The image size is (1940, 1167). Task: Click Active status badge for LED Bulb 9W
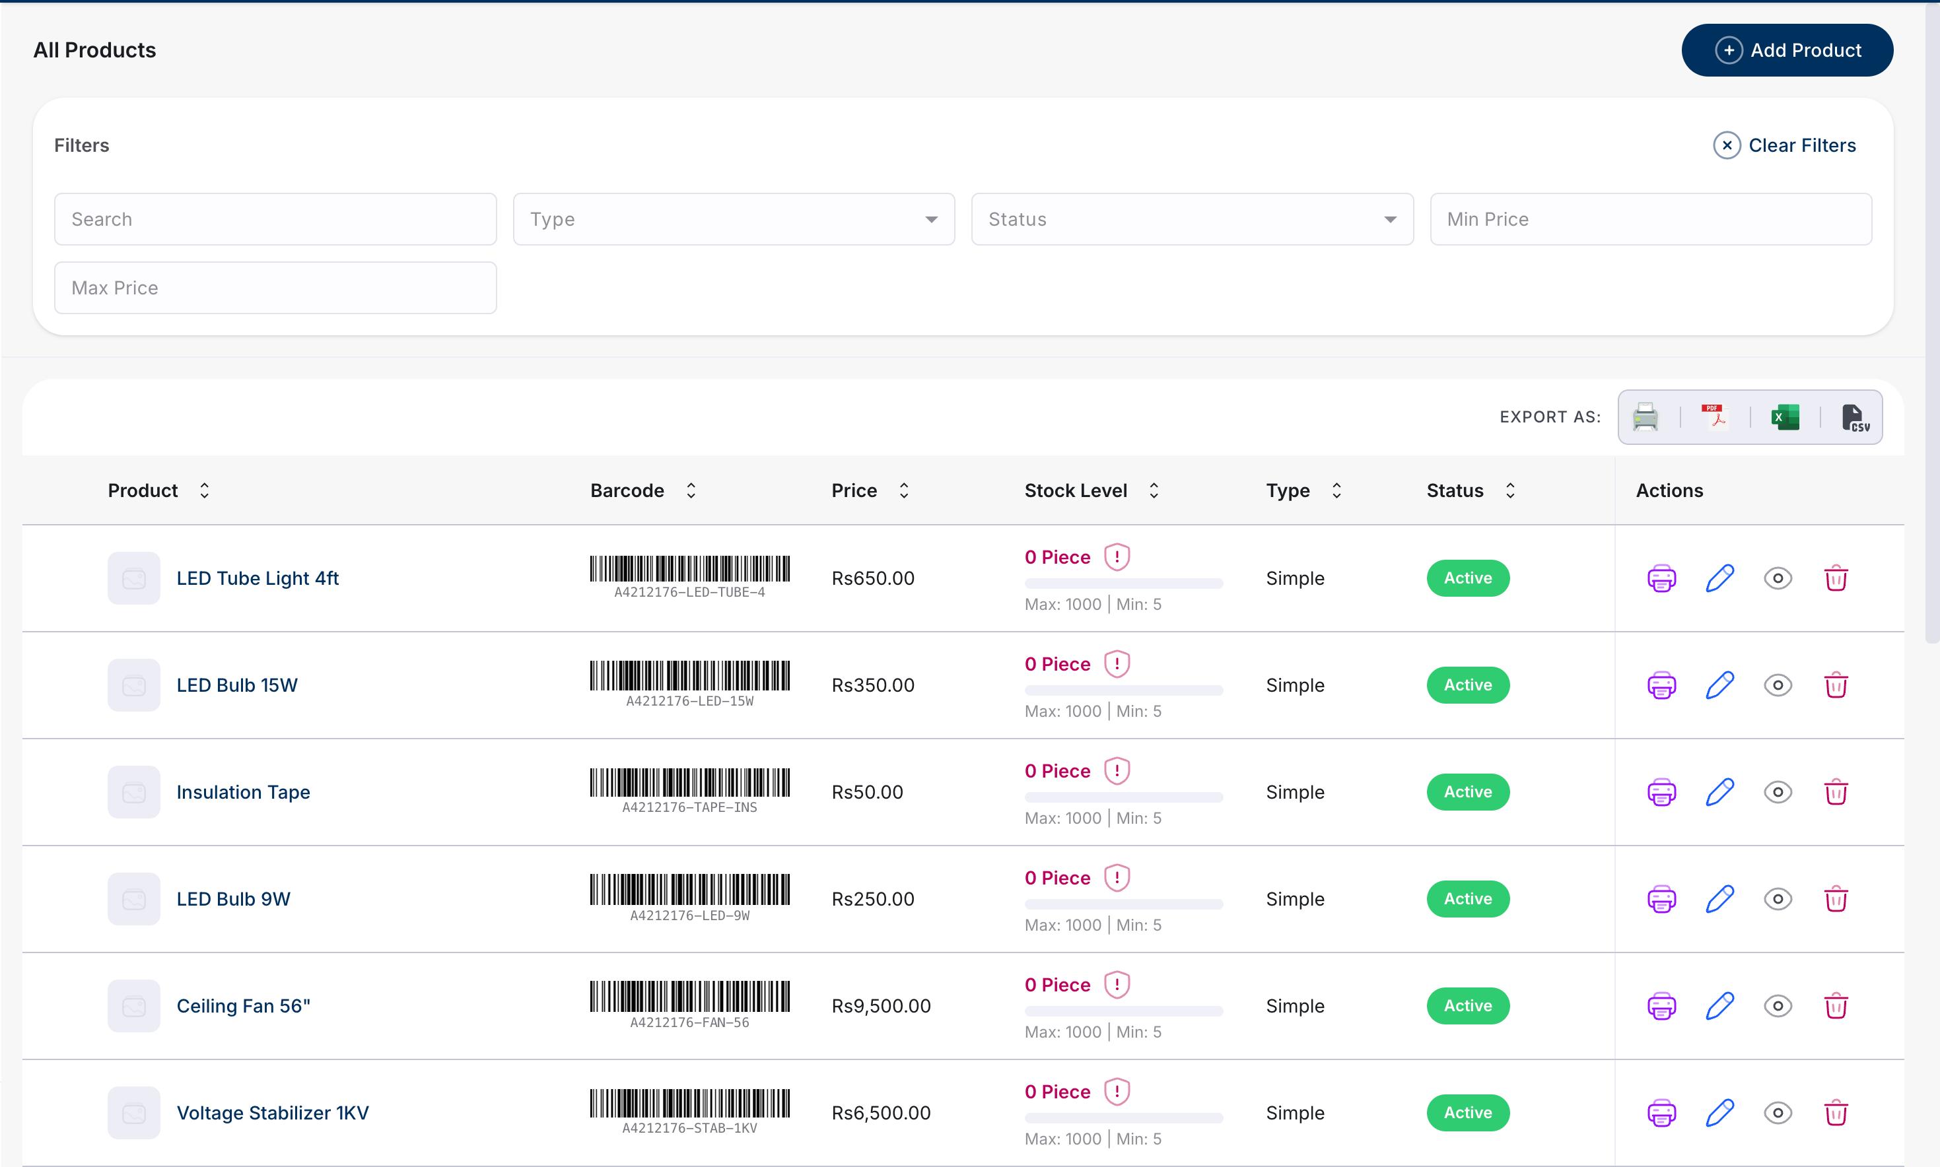(1468, 900)
